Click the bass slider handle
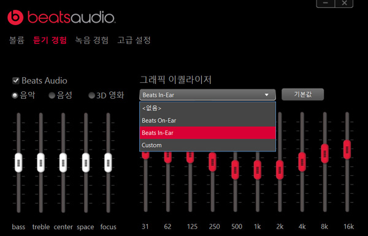 18,162
